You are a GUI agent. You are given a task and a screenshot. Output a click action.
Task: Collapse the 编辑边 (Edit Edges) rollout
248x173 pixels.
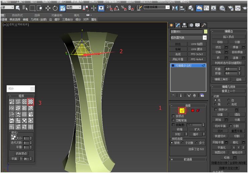(229, 31)
